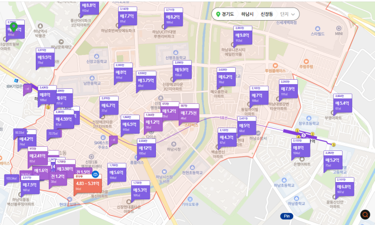Viewport: 375px width, 225px height.
Task: Open the 매8억 109㎡ price marker
Action: pos(47,95)
